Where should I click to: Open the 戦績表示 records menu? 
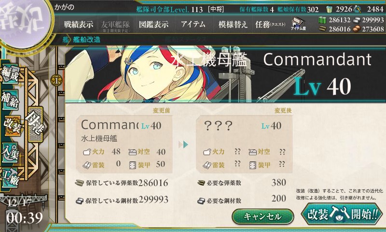point(79,24)
